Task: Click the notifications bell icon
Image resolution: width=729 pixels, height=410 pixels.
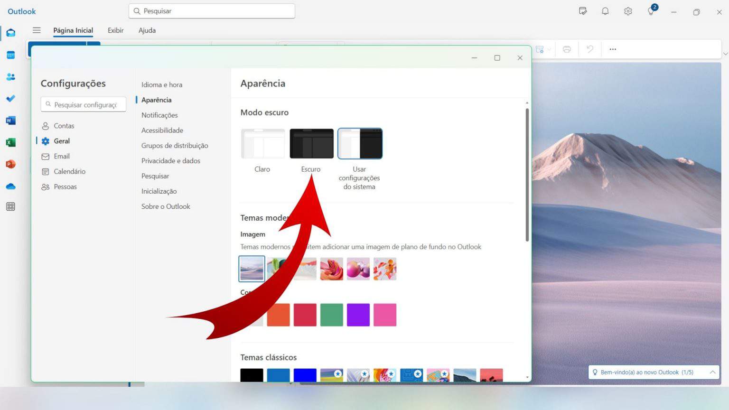Action: coord(605,11)
